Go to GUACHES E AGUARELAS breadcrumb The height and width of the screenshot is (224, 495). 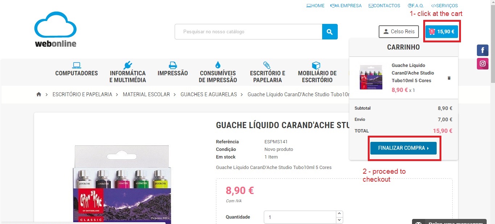(x=209, y=94)
